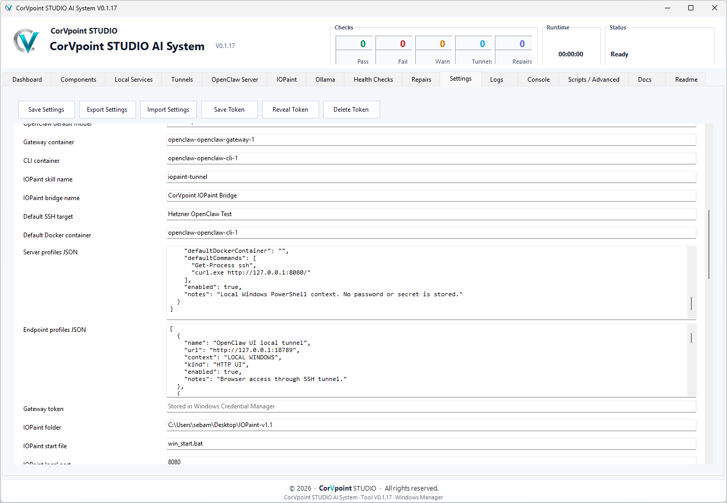Screen dimensions: 727x503
Task: Go to the Health Checks tab
Action: 373,80
